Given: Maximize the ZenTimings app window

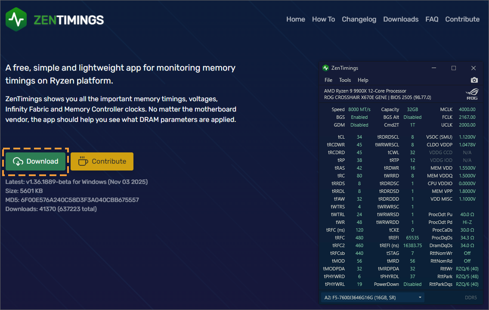Looking at the screenshot, I should point(453,68).
